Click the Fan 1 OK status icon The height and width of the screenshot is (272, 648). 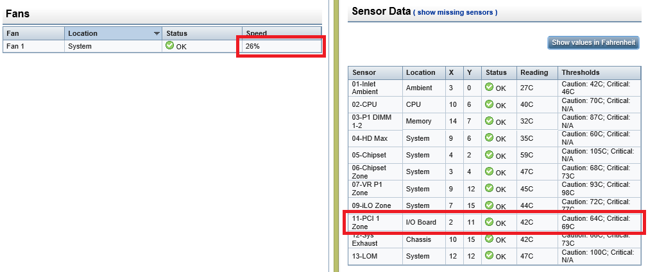point(169,45)
